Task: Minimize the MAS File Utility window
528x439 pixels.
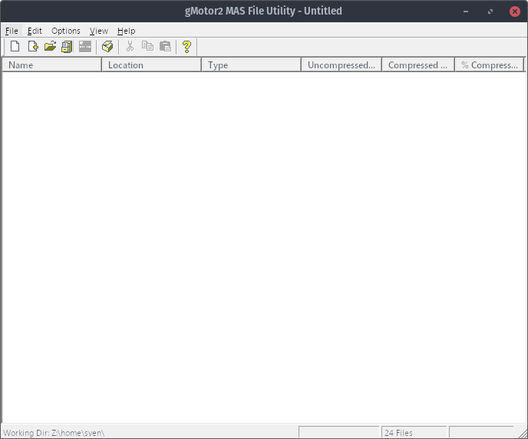Action: point(466,12)
